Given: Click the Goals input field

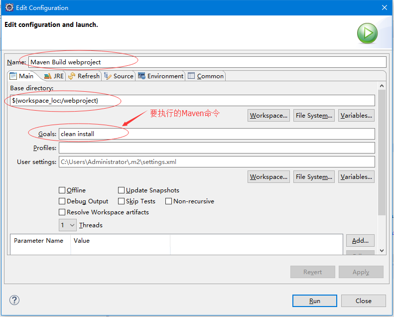Looking at the screenshot, I should 217,134.
